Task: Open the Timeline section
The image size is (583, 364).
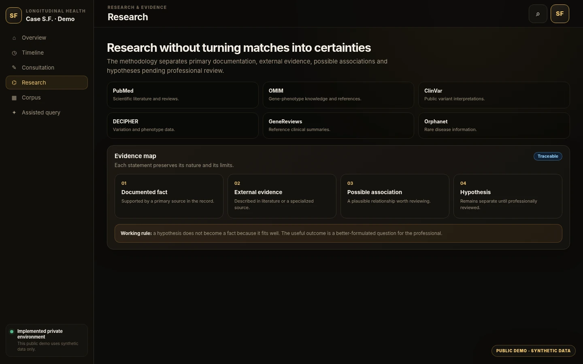Action: [x=47, y=53]
